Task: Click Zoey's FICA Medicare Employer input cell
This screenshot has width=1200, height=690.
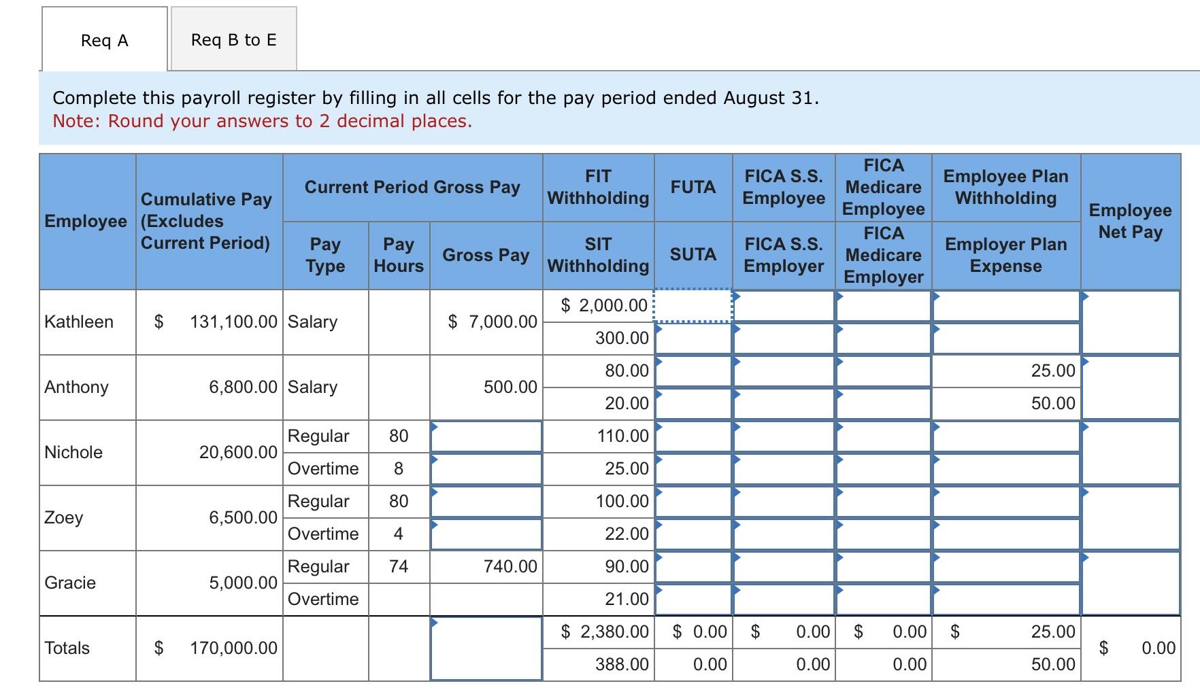Action: [x=882, y=534]
